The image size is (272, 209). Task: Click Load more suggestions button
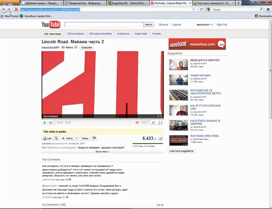click(181, 151)
